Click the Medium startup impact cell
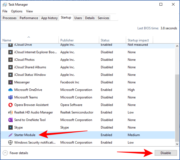Image resolution: width=180 pixels, height=160 pixels. click(134, 135)
